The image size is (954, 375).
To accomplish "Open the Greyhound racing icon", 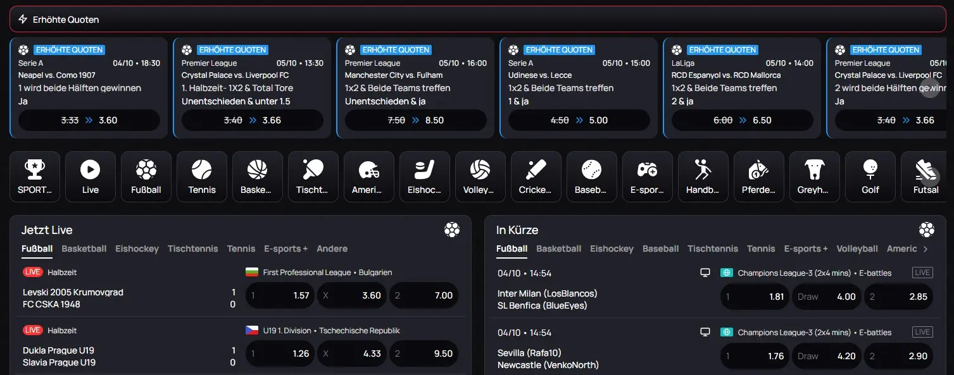I will [815, 176].
